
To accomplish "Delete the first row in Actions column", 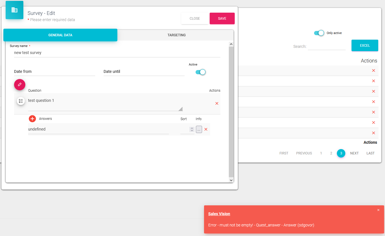I will click(373, 71).
